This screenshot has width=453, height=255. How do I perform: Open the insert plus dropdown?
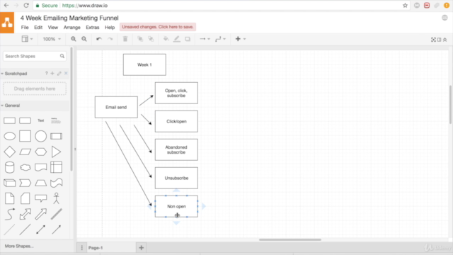[241, 39]
